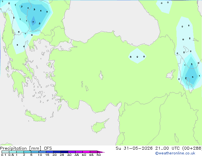Click the legend label '25'
Image resolution: width=202 pixels, height=156 pixels.
(62, 155)
